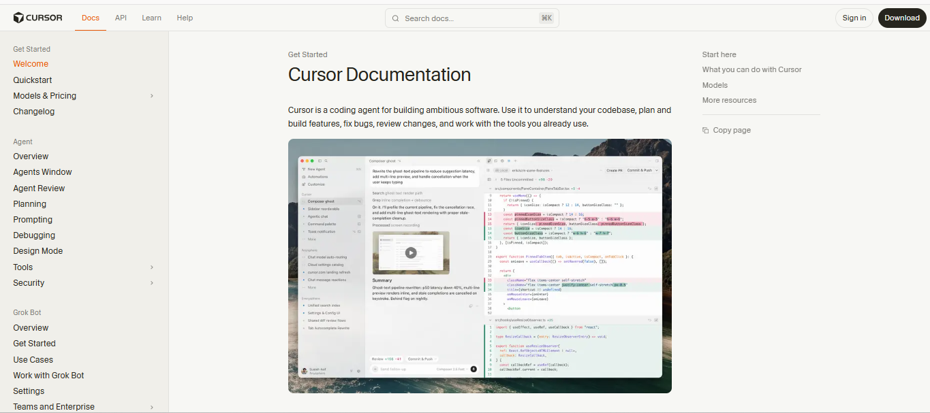Play the video in the hero screenshot

411,252
